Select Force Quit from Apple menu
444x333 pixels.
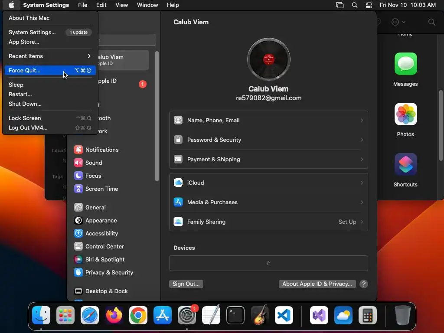click(50, 71)
